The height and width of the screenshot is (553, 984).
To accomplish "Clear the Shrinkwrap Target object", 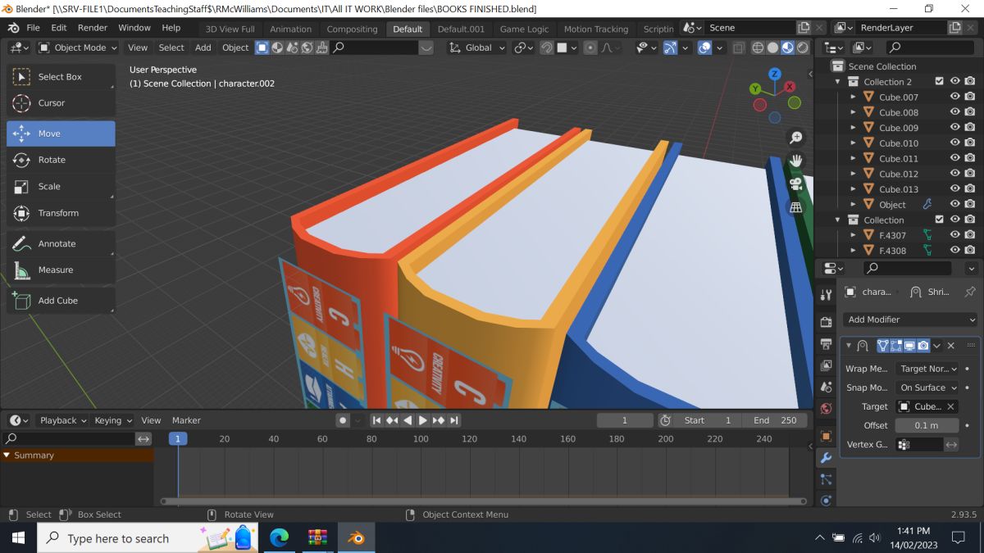I will (950, 406).
